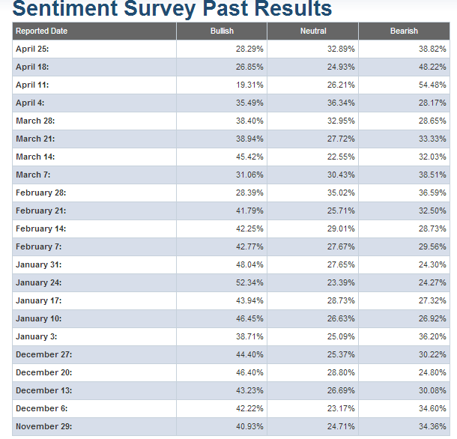This screenshot has width=457, height=439.
Task: Click the Reported Date column header
Action: click(x=41, y=31)
